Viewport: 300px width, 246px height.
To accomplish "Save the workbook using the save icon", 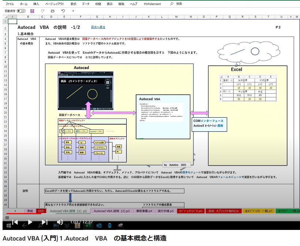I will coord(32,11).
